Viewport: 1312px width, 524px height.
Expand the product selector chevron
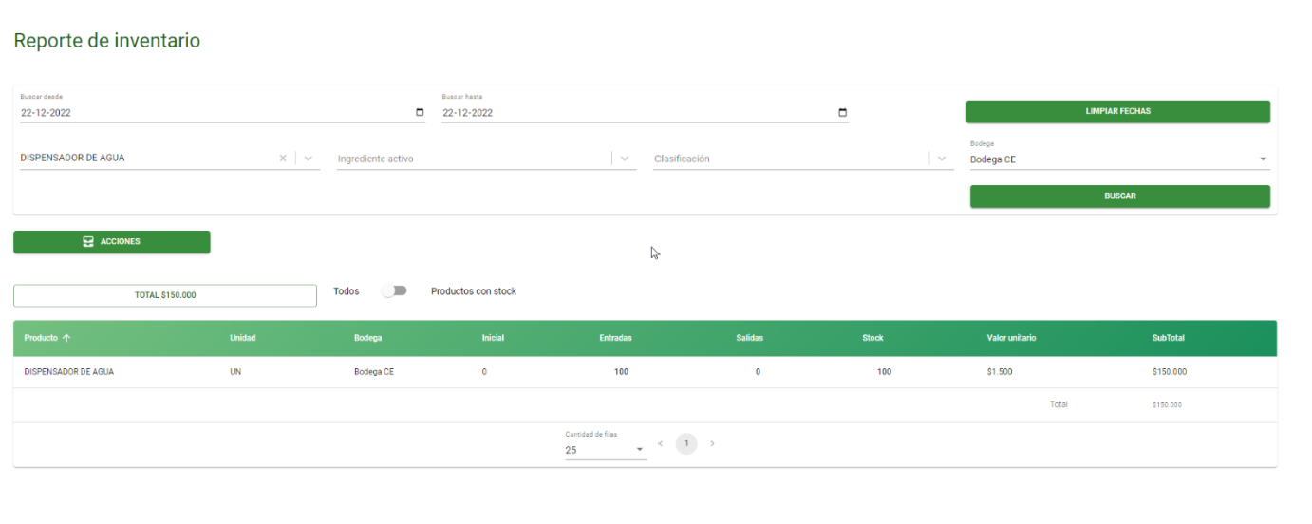click(x=308, y=159)
